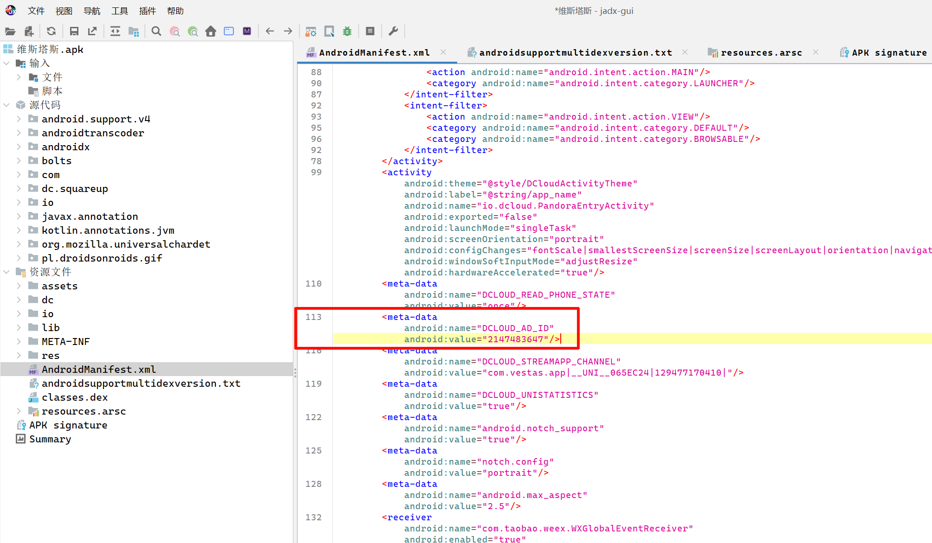This screenshot has width=932, height=543.
Task: Navigate forward with right arrow
Action: pos(288,31)
